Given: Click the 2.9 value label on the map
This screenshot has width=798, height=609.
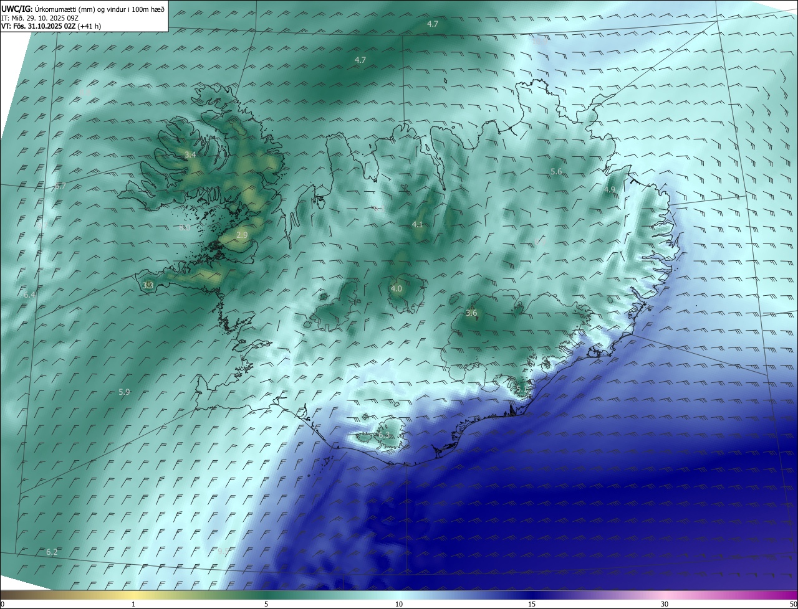Looking at the screenshot, I should pos(243,235).
